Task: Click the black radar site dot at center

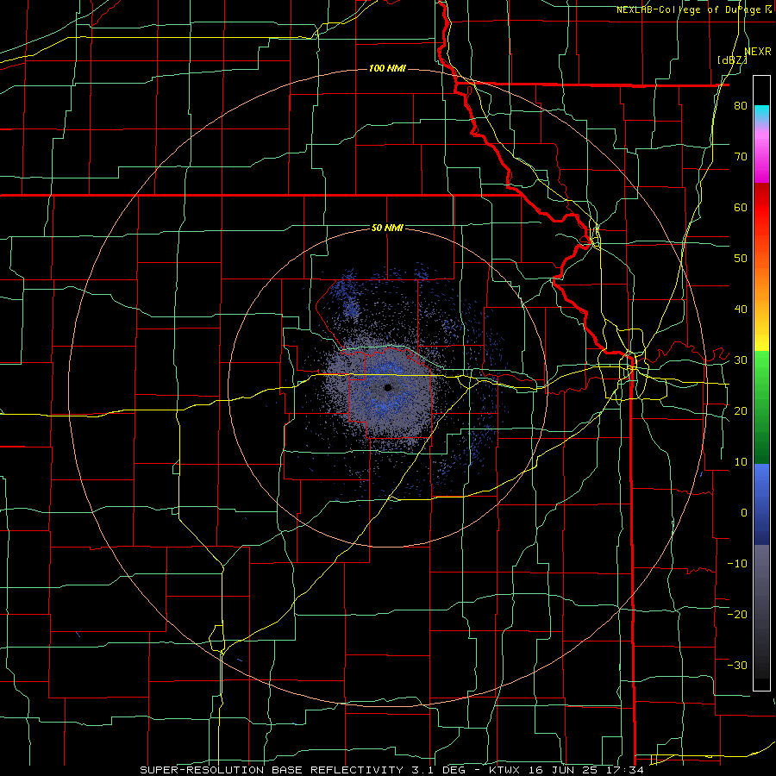Action: pos(388,387)
